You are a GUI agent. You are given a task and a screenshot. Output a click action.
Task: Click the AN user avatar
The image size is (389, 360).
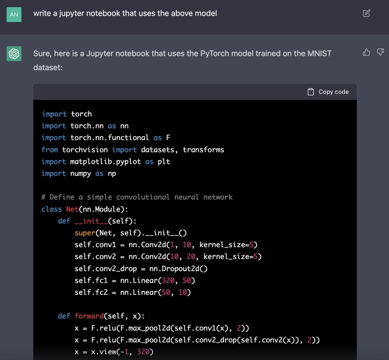coord(14,15)
